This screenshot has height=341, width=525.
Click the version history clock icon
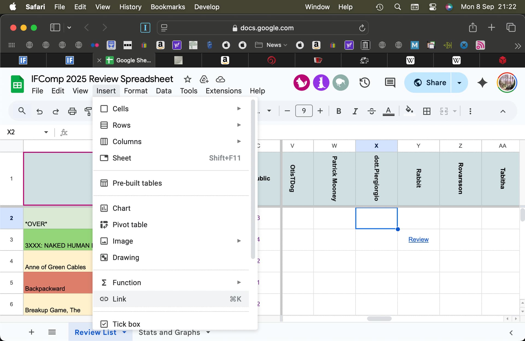(x=364, y=83)
